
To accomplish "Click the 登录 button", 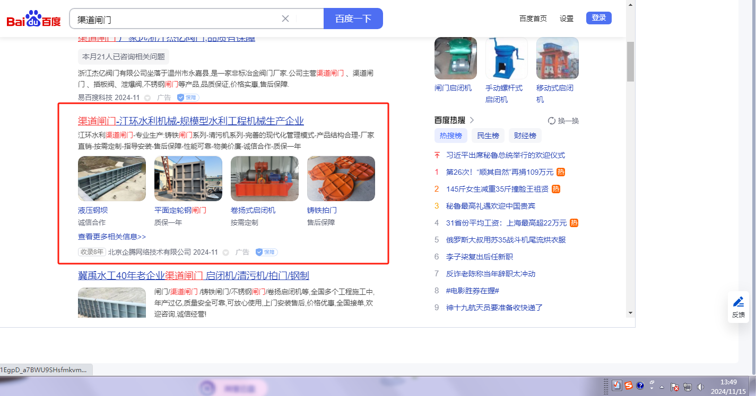I will click(599, 18).
